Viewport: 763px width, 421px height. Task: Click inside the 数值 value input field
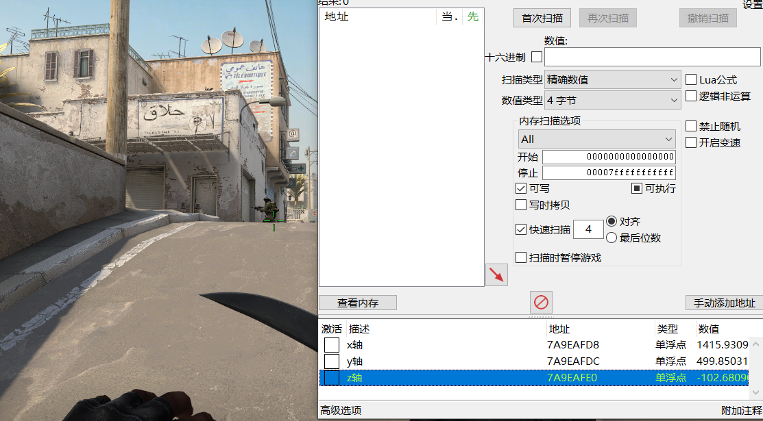tap(651, 57)
